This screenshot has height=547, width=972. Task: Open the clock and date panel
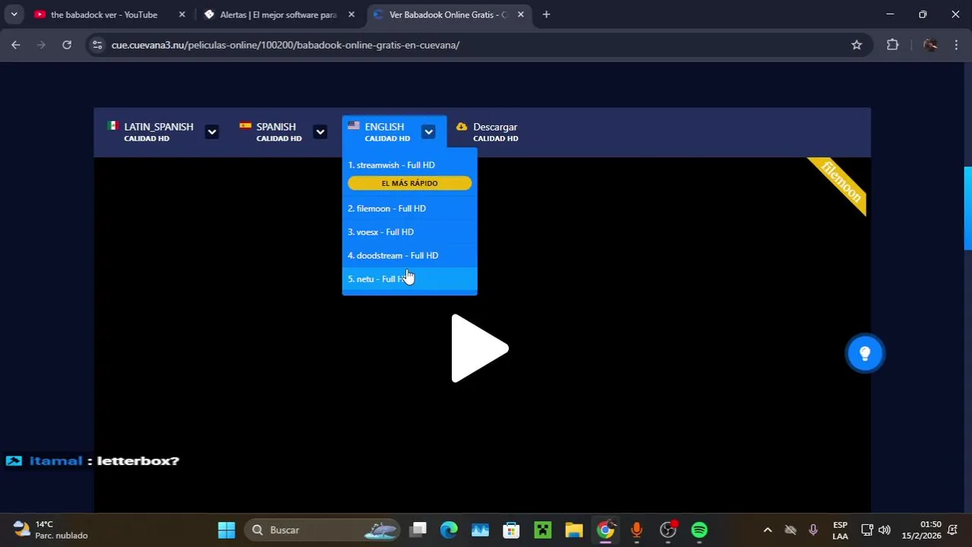tap(921, 530)
